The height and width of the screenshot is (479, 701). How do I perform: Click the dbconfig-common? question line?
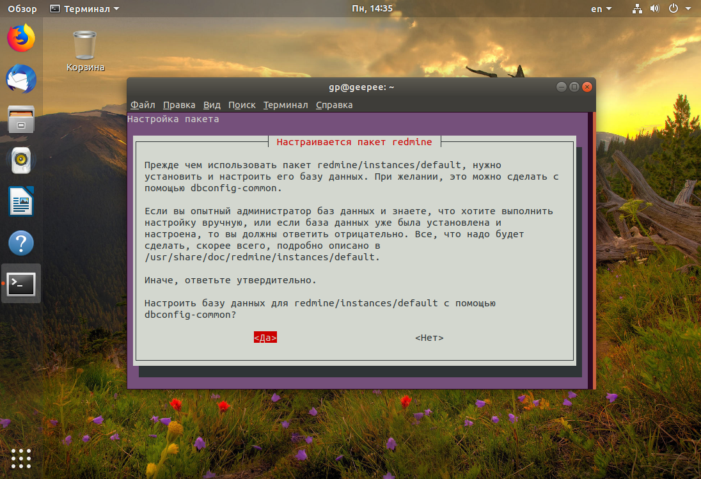click(x=190, y=315)
